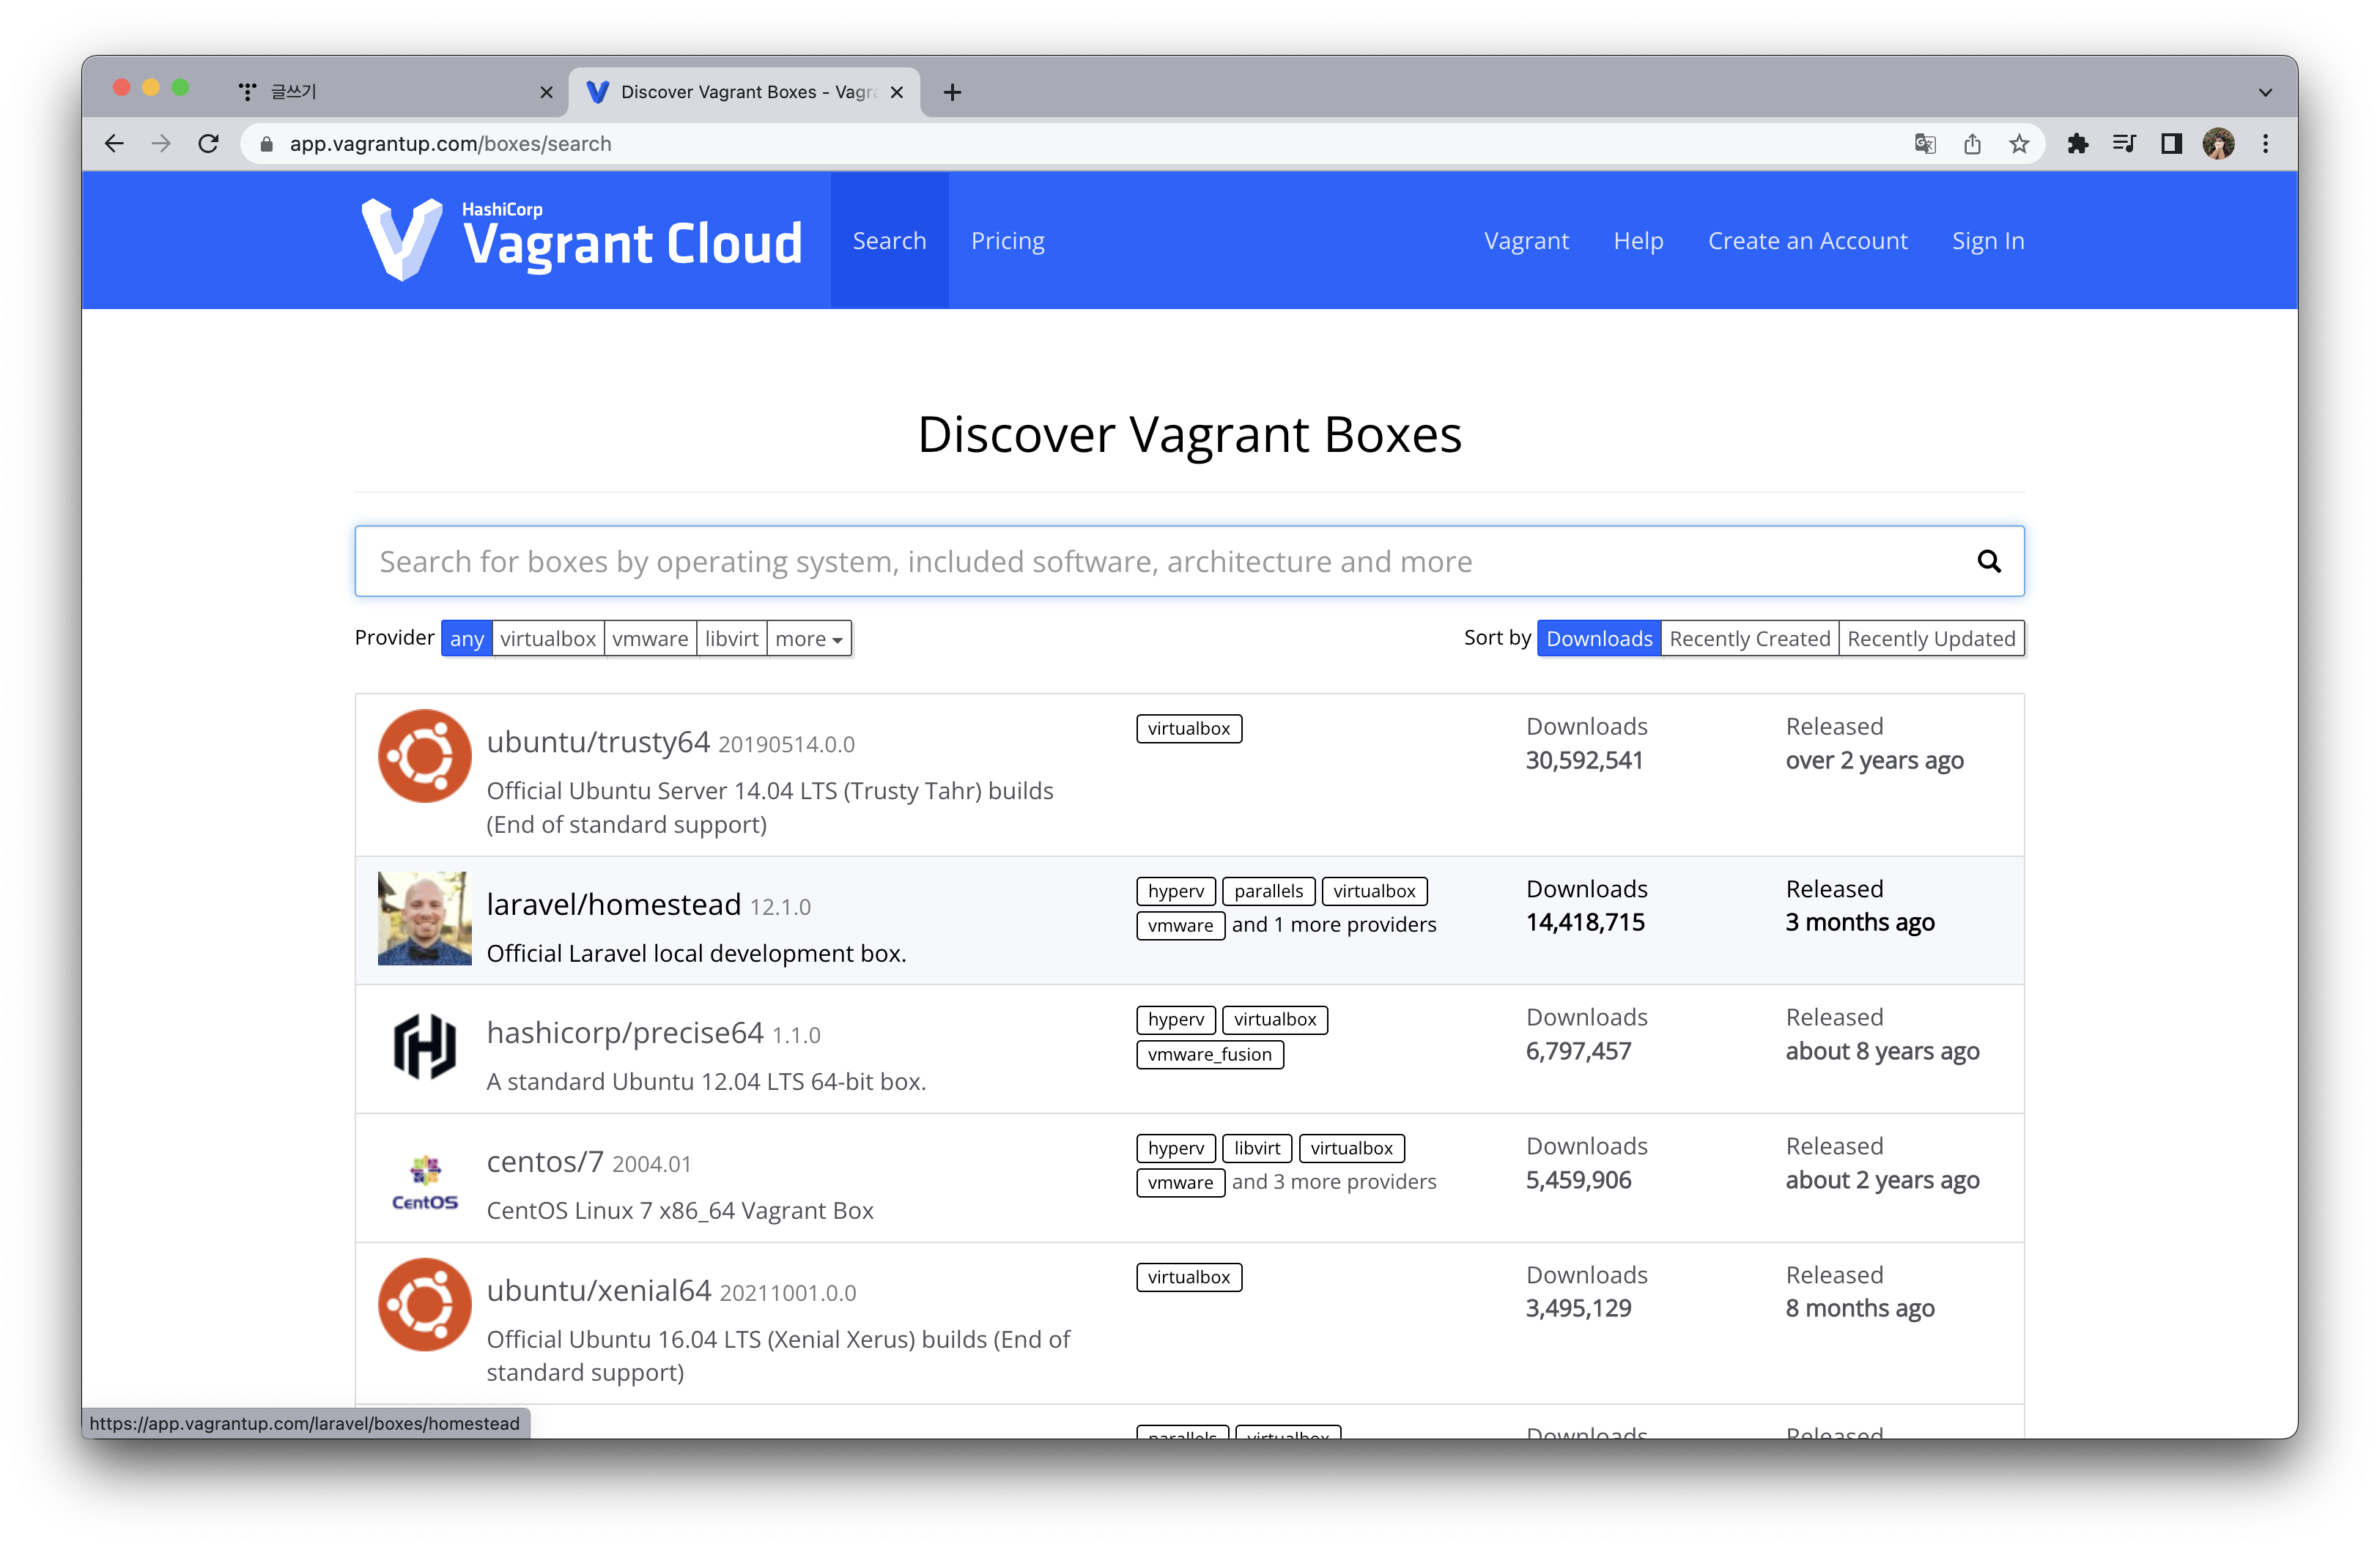The width and height of the screenshot is (2380, 1547).
Task: Open the Pricing nav item
Action: point(1007,241)
